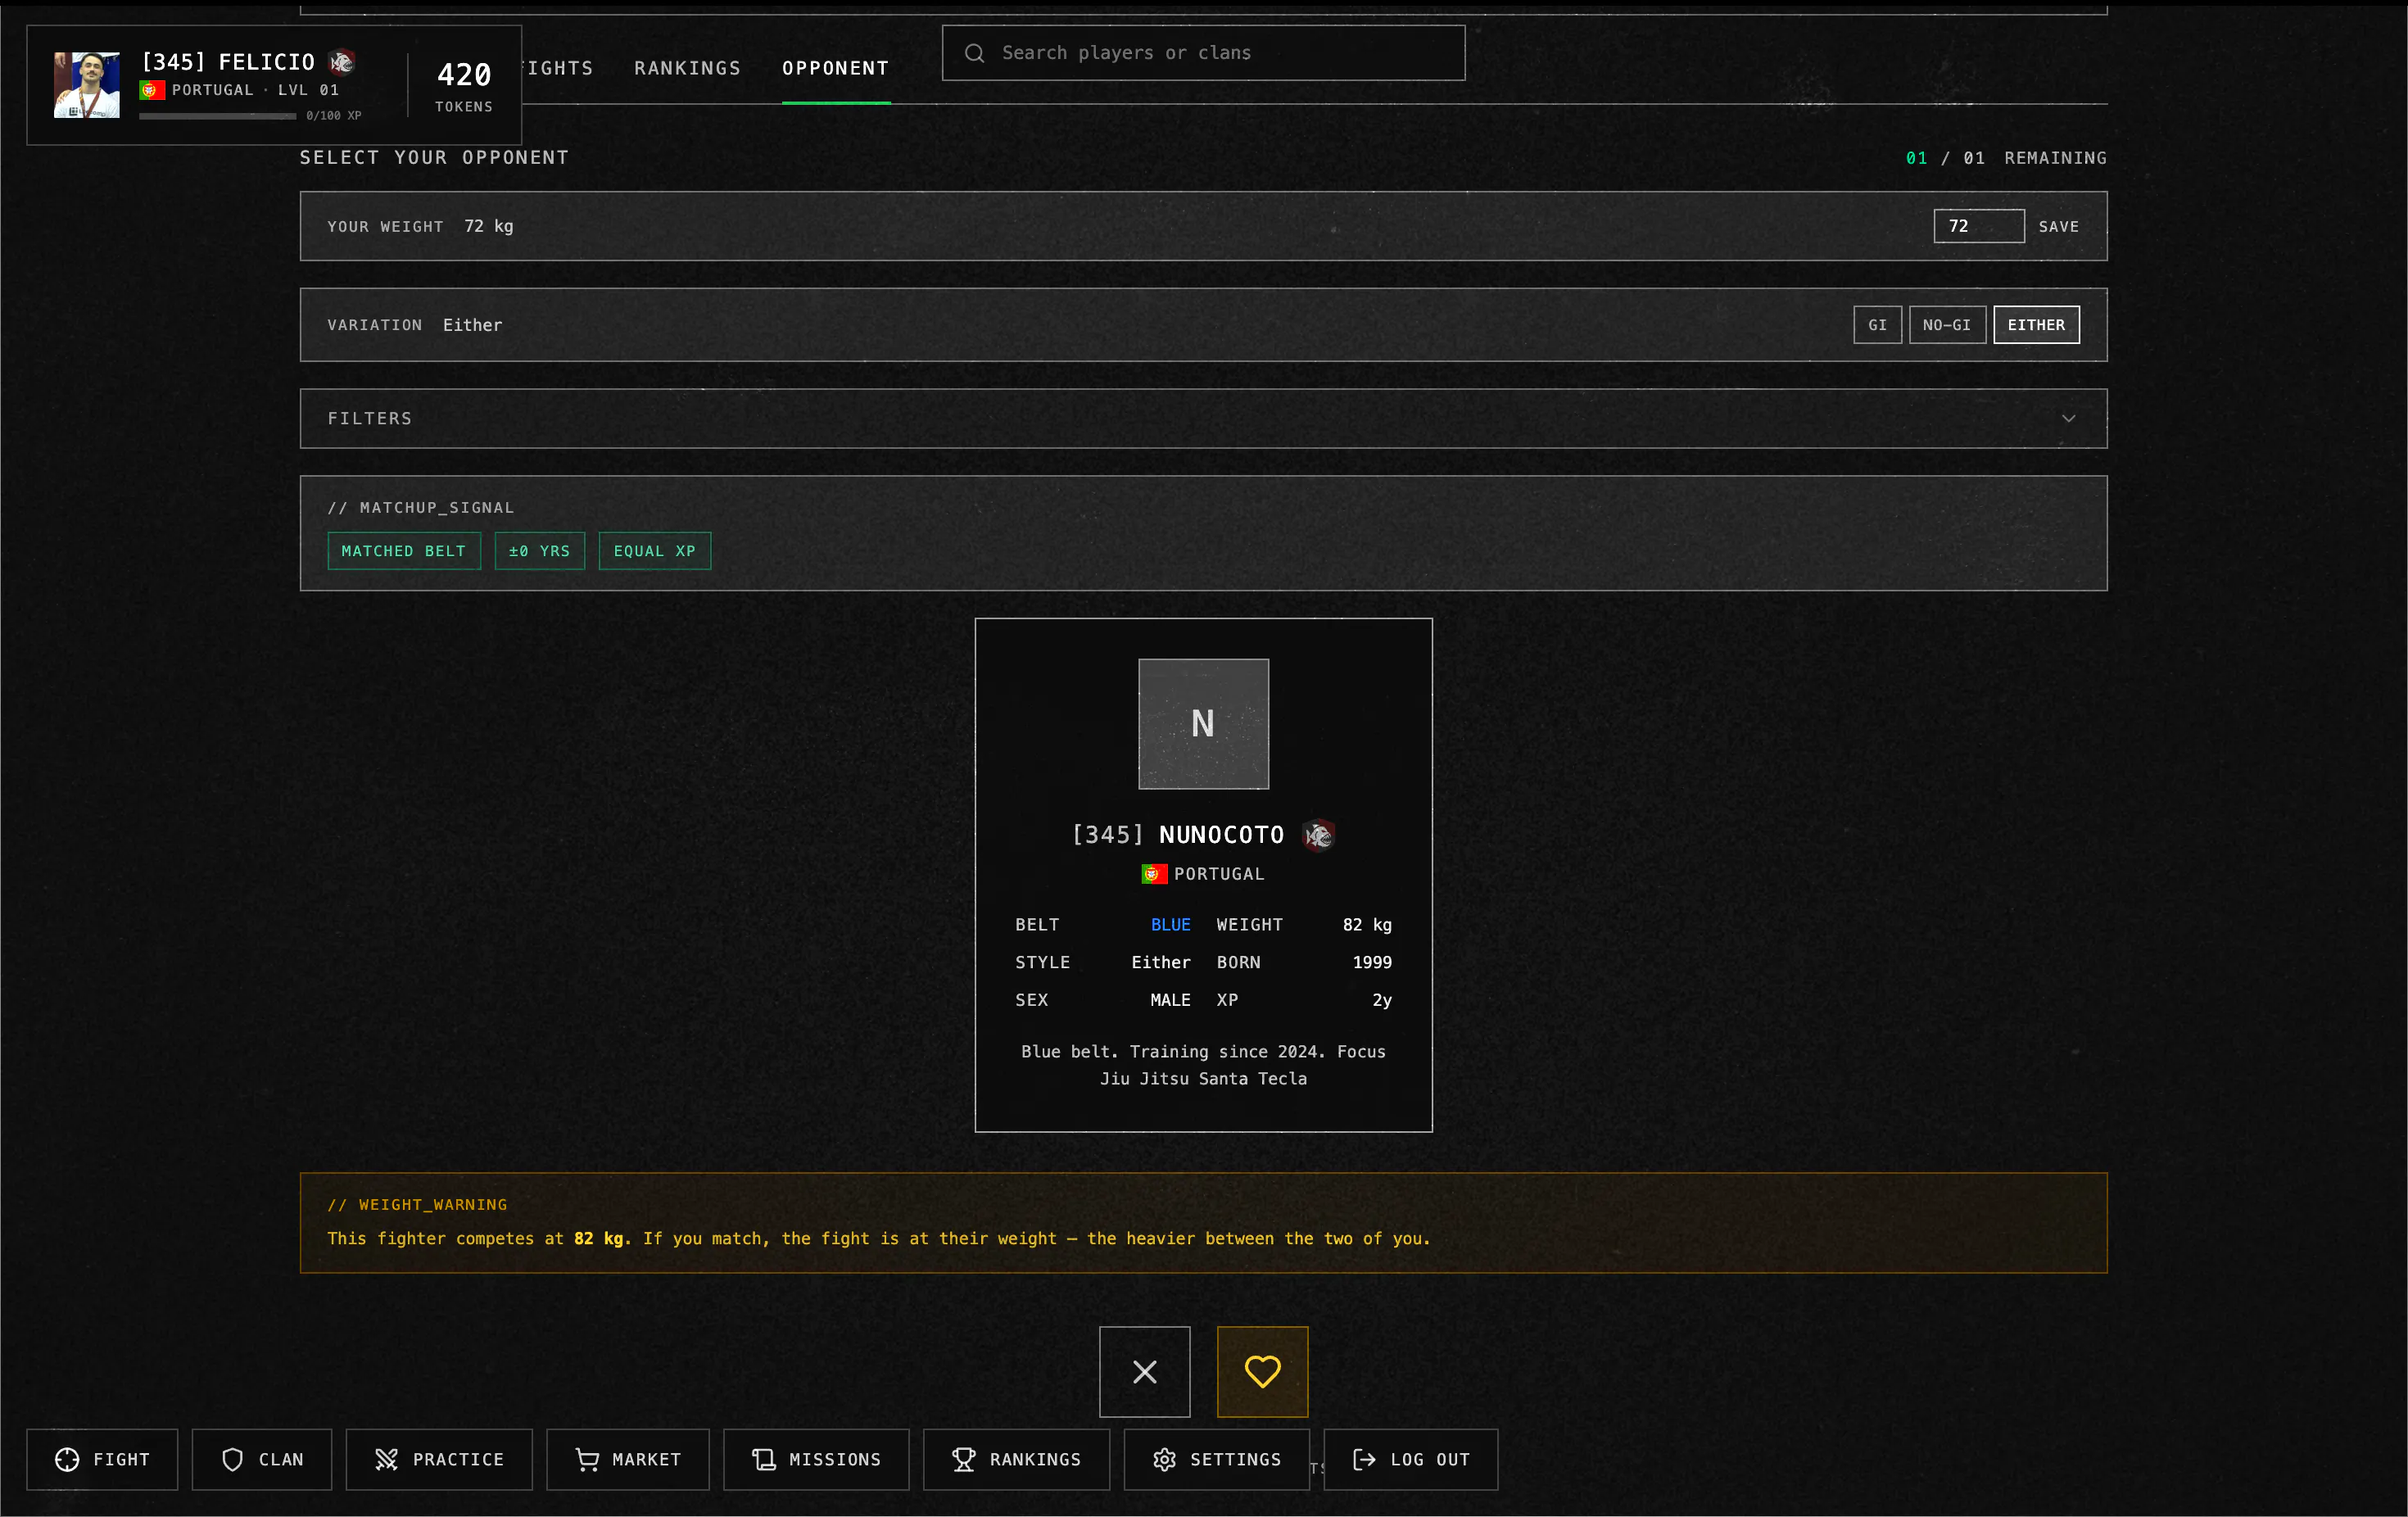Click the Search players or clans field
The image size is (2408, 1517).
point(1203,53)
